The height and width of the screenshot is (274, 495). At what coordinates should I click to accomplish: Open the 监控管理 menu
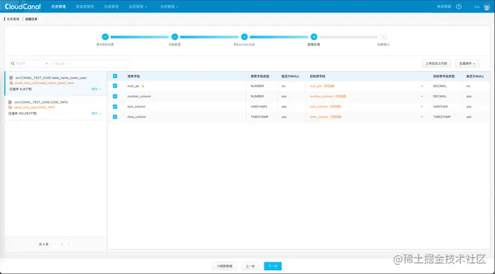point(138,7)
